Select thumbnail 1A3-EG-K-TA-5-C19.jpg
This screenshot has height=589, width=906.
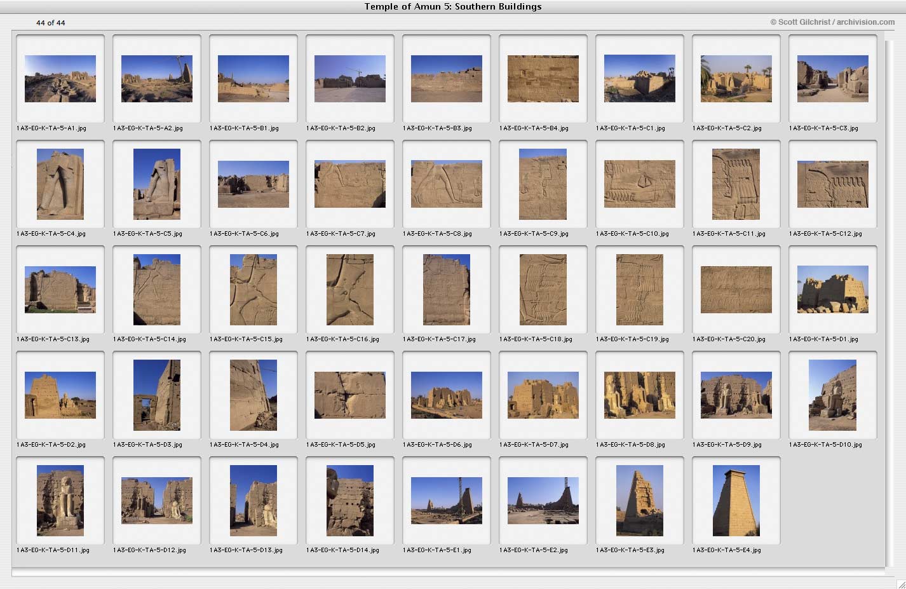click(x=640, y=290)
